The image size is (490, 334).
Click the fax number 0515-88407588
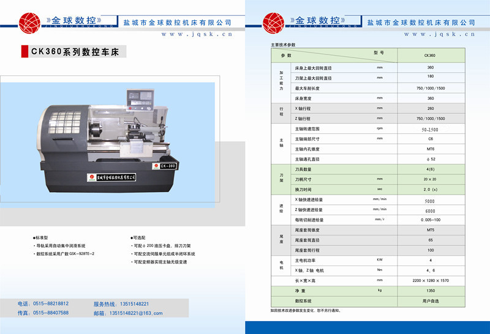coord(51,313)
